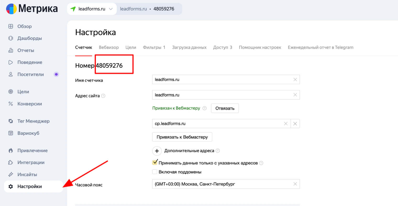This screenshot has width=398, height=206.
Task: Click the Дополнительные адреса label
Action: (x=189, y=151)
